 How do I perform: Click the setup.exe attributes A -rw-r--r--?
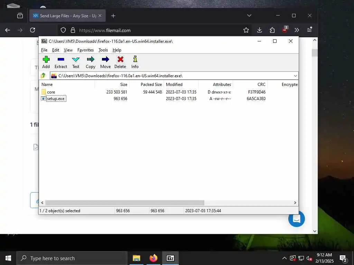click(220, 98)
